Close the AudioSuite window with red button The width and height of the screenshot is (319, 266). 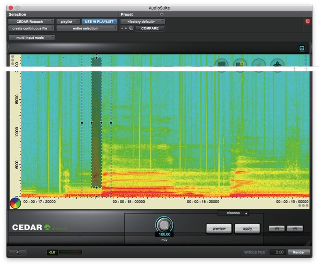(x=11, y=8)
